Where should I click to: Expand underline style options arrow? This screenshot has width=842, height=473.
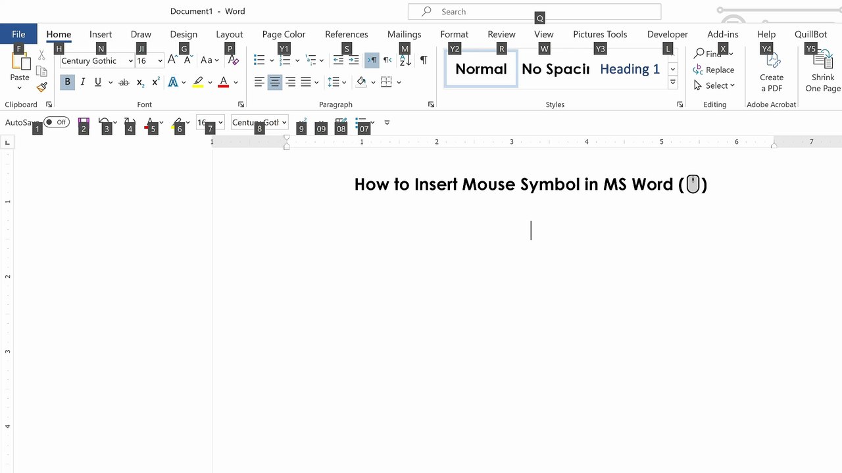111,82
